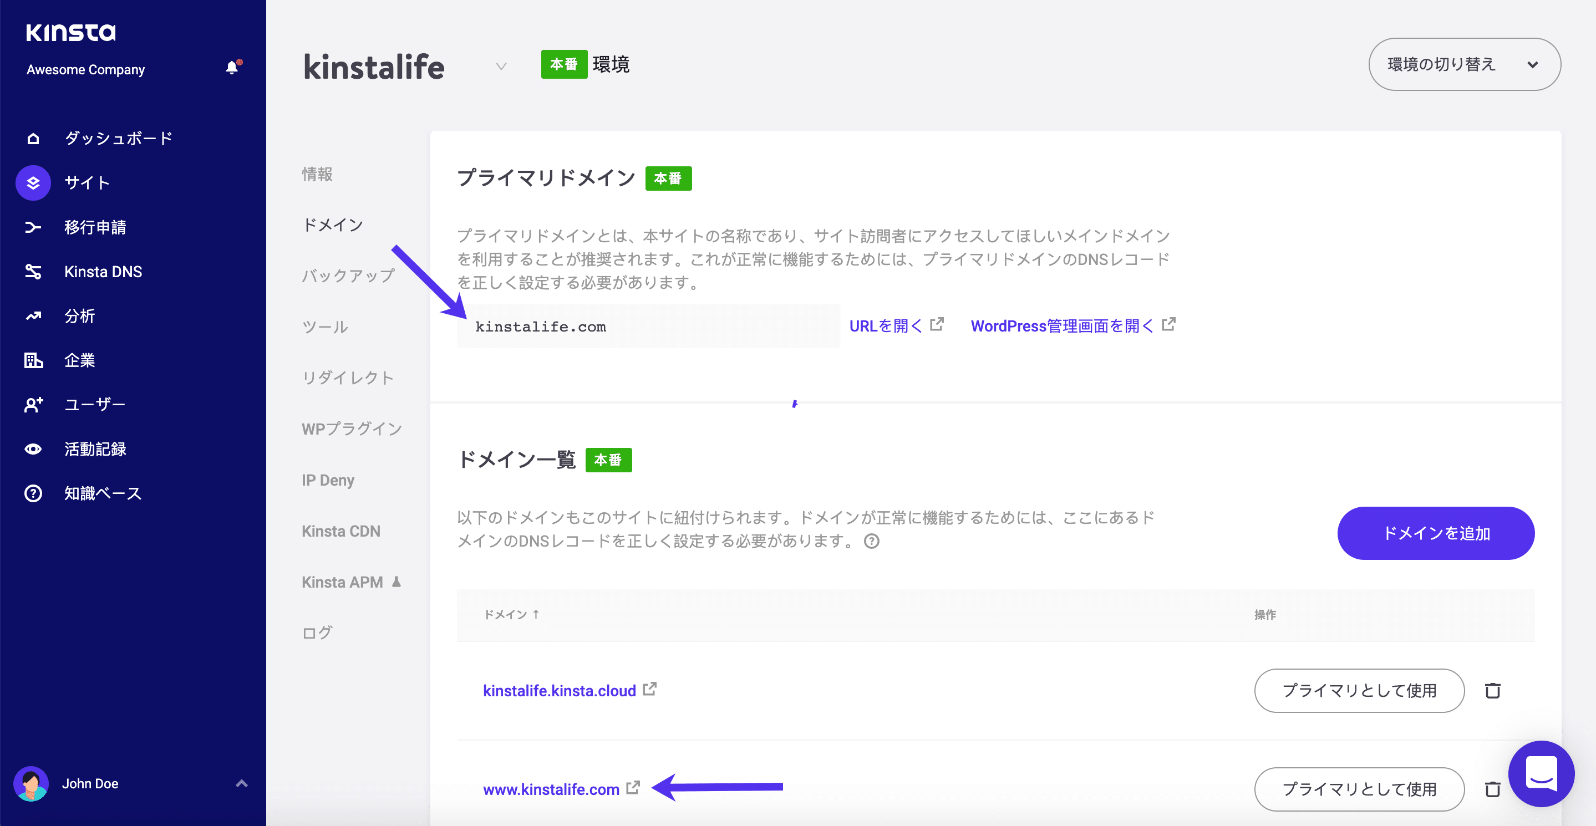This screenshot has width=1596, height=826.
Task: Open 企業 in the sidebar
Action: [x=80, y=360]
